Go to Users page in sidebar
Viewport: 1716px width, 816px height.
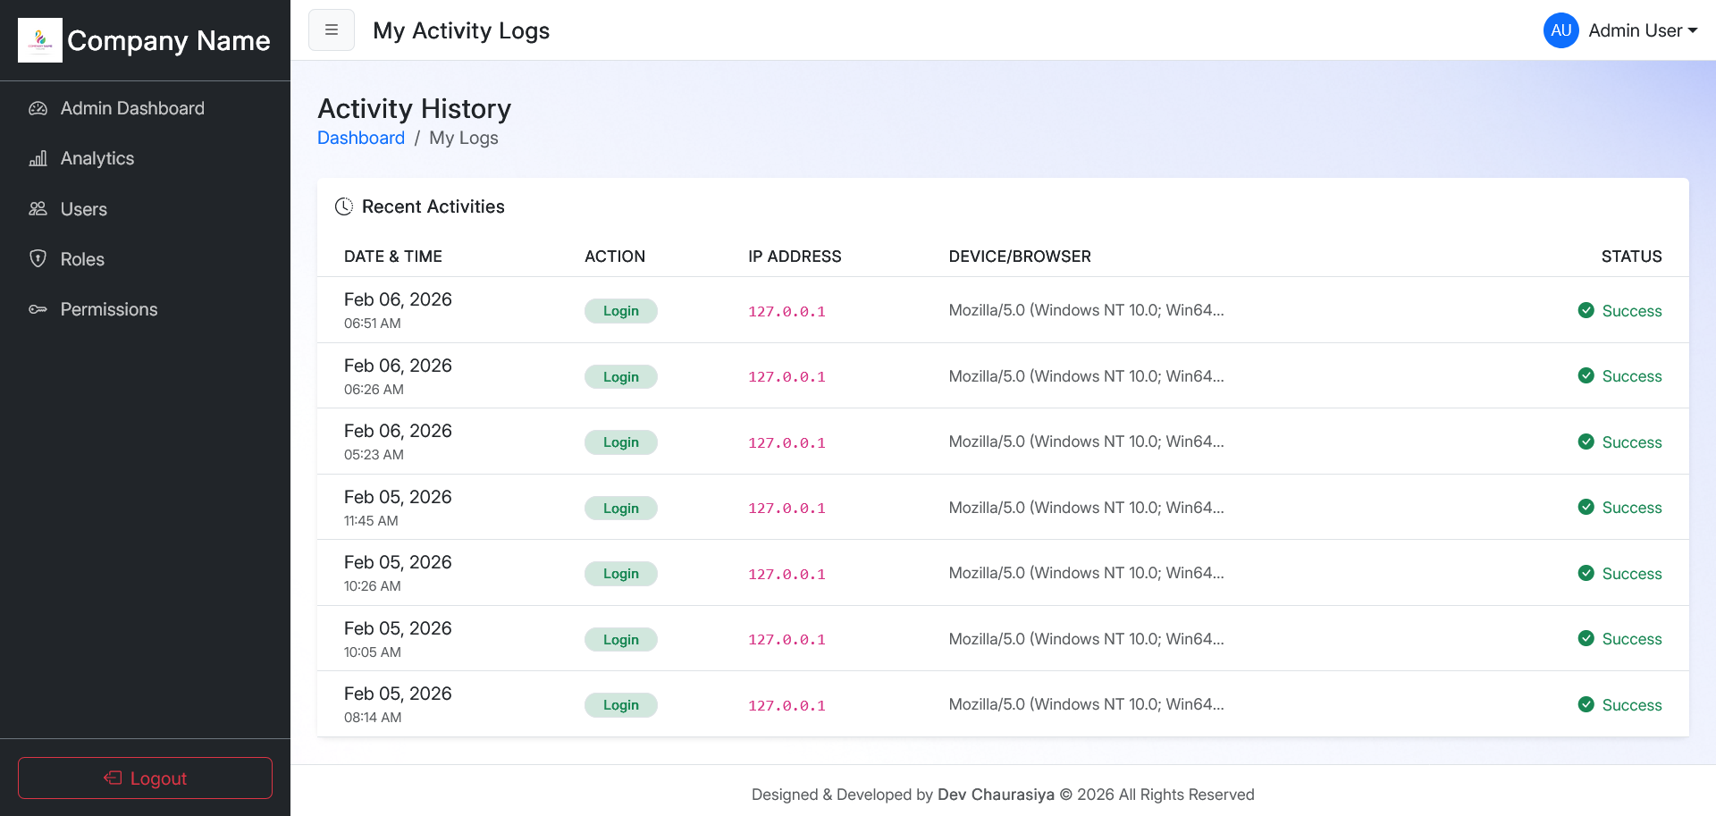click(x=83, y=209)
